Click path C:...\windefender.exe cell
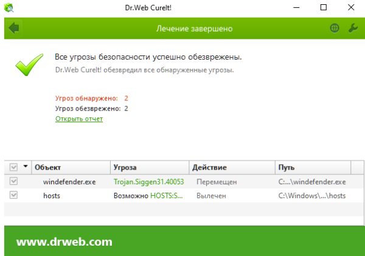The height and width of the screenshot is (256, 365). pyautogui.click(x=312, y=182)
